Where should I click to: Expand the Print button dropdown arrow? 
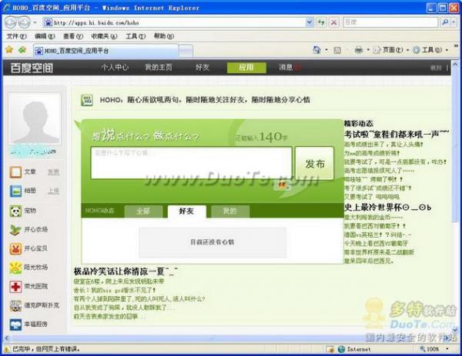pos(368,50)
